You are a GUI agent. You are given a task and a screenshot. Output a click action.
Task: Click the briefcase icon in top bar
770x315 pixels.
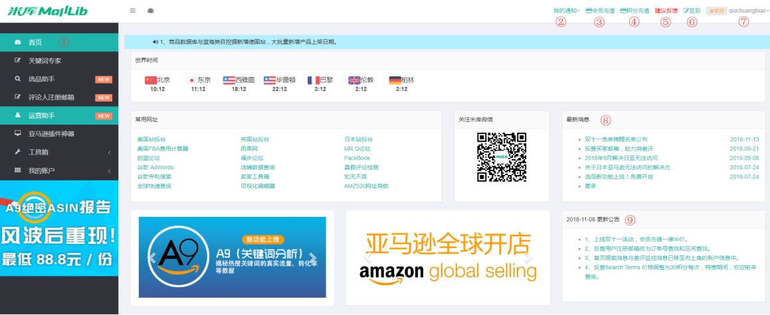tap(150, 11)
